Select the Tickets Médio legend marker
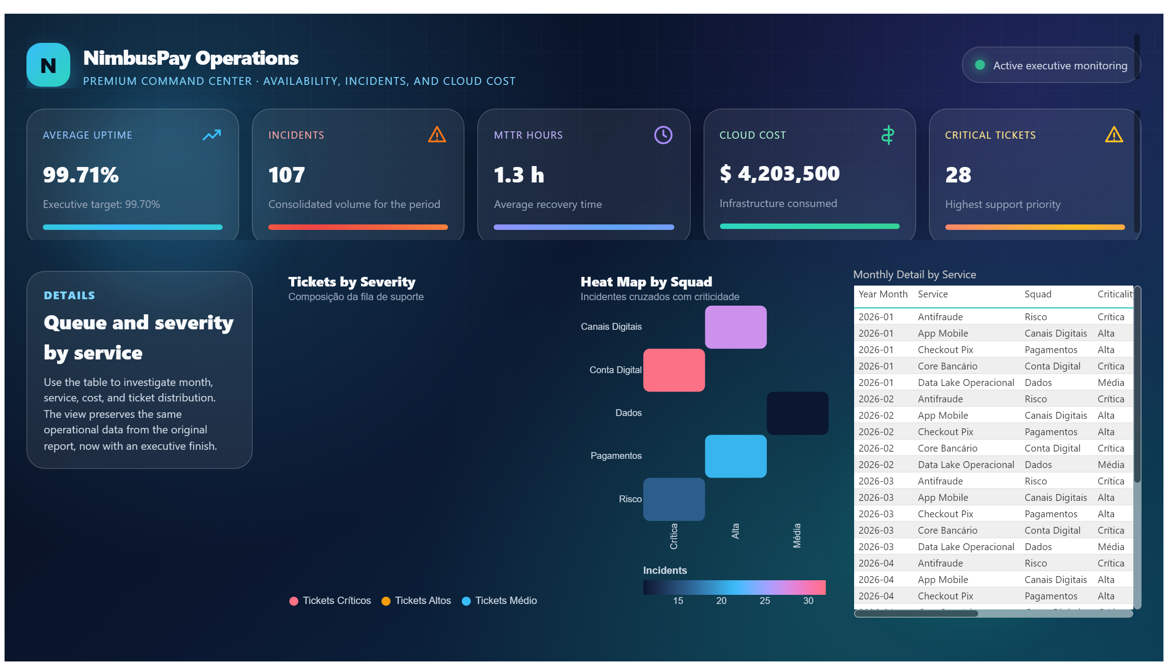 pyautogui.click(x=466, y=601)
